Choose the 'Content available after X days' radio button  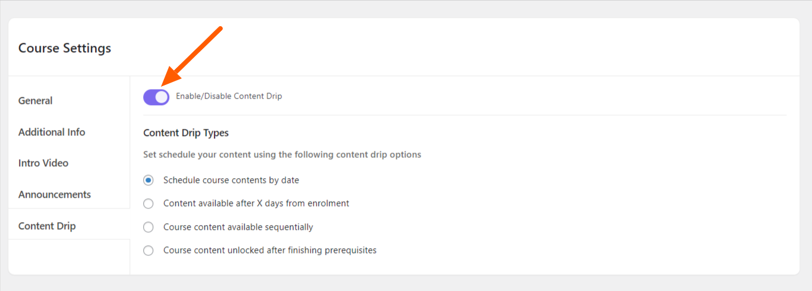pyautogui.click(x=149, y=204)
